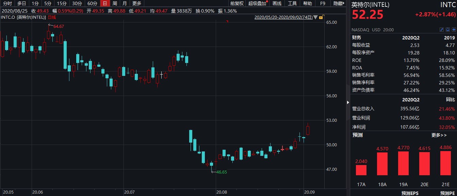The width and height of the screenshot is (457, 196).
Task: Select the 日 daily K-line tab
Action: [105, 3]
